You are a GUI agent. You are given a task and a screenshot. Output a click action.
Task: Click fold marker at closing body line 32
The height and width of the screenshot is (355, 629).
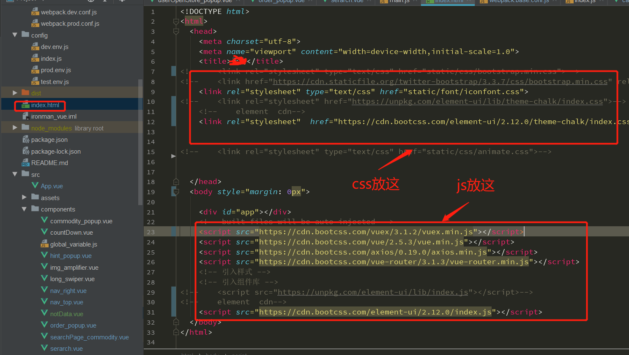point(176,322)
